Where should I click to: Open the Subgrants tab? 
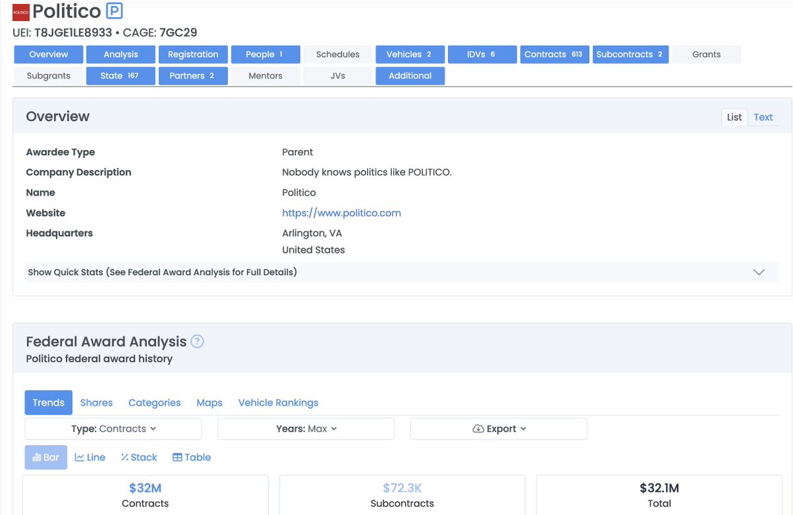48,75
